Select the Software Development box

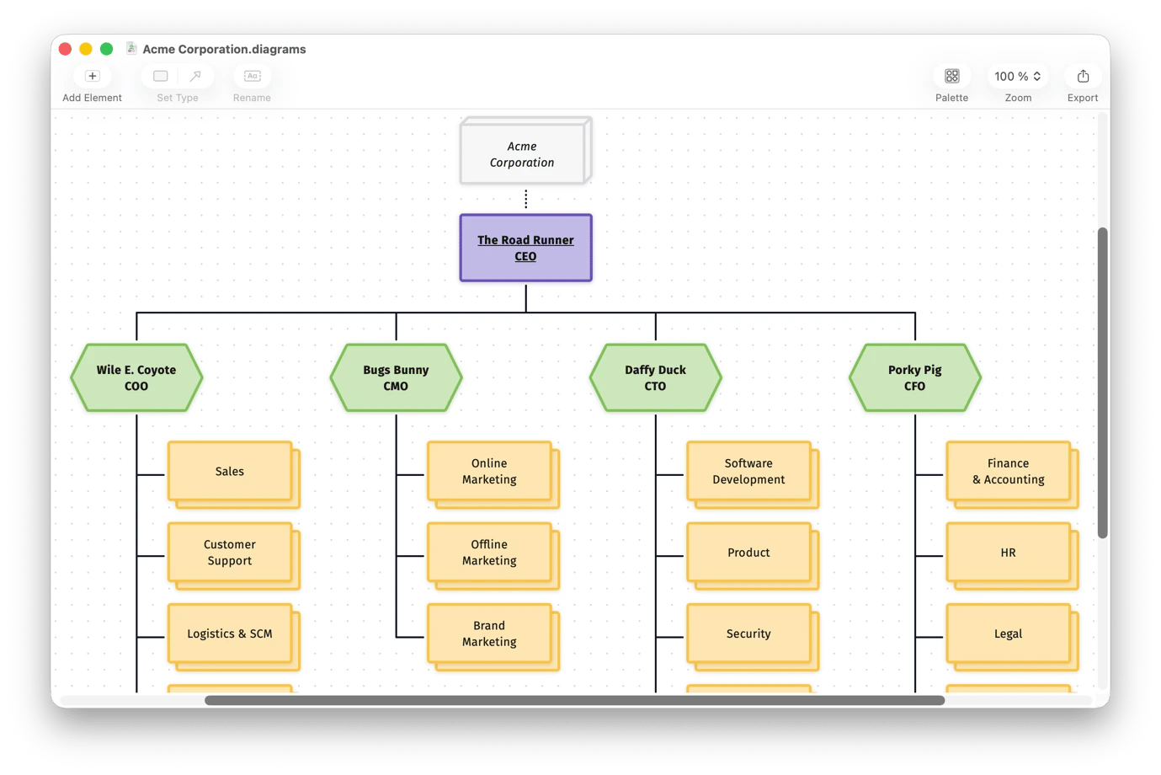(753, 474)
